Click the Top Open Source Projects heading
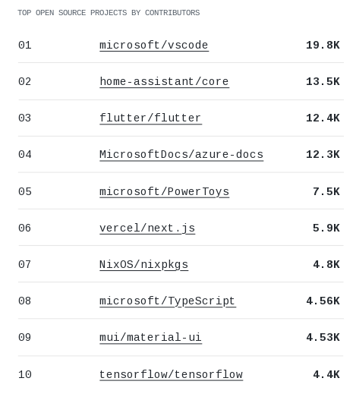The height and width of the screenshot is (397, 356). pyautogui.click(x=109, y=13)
